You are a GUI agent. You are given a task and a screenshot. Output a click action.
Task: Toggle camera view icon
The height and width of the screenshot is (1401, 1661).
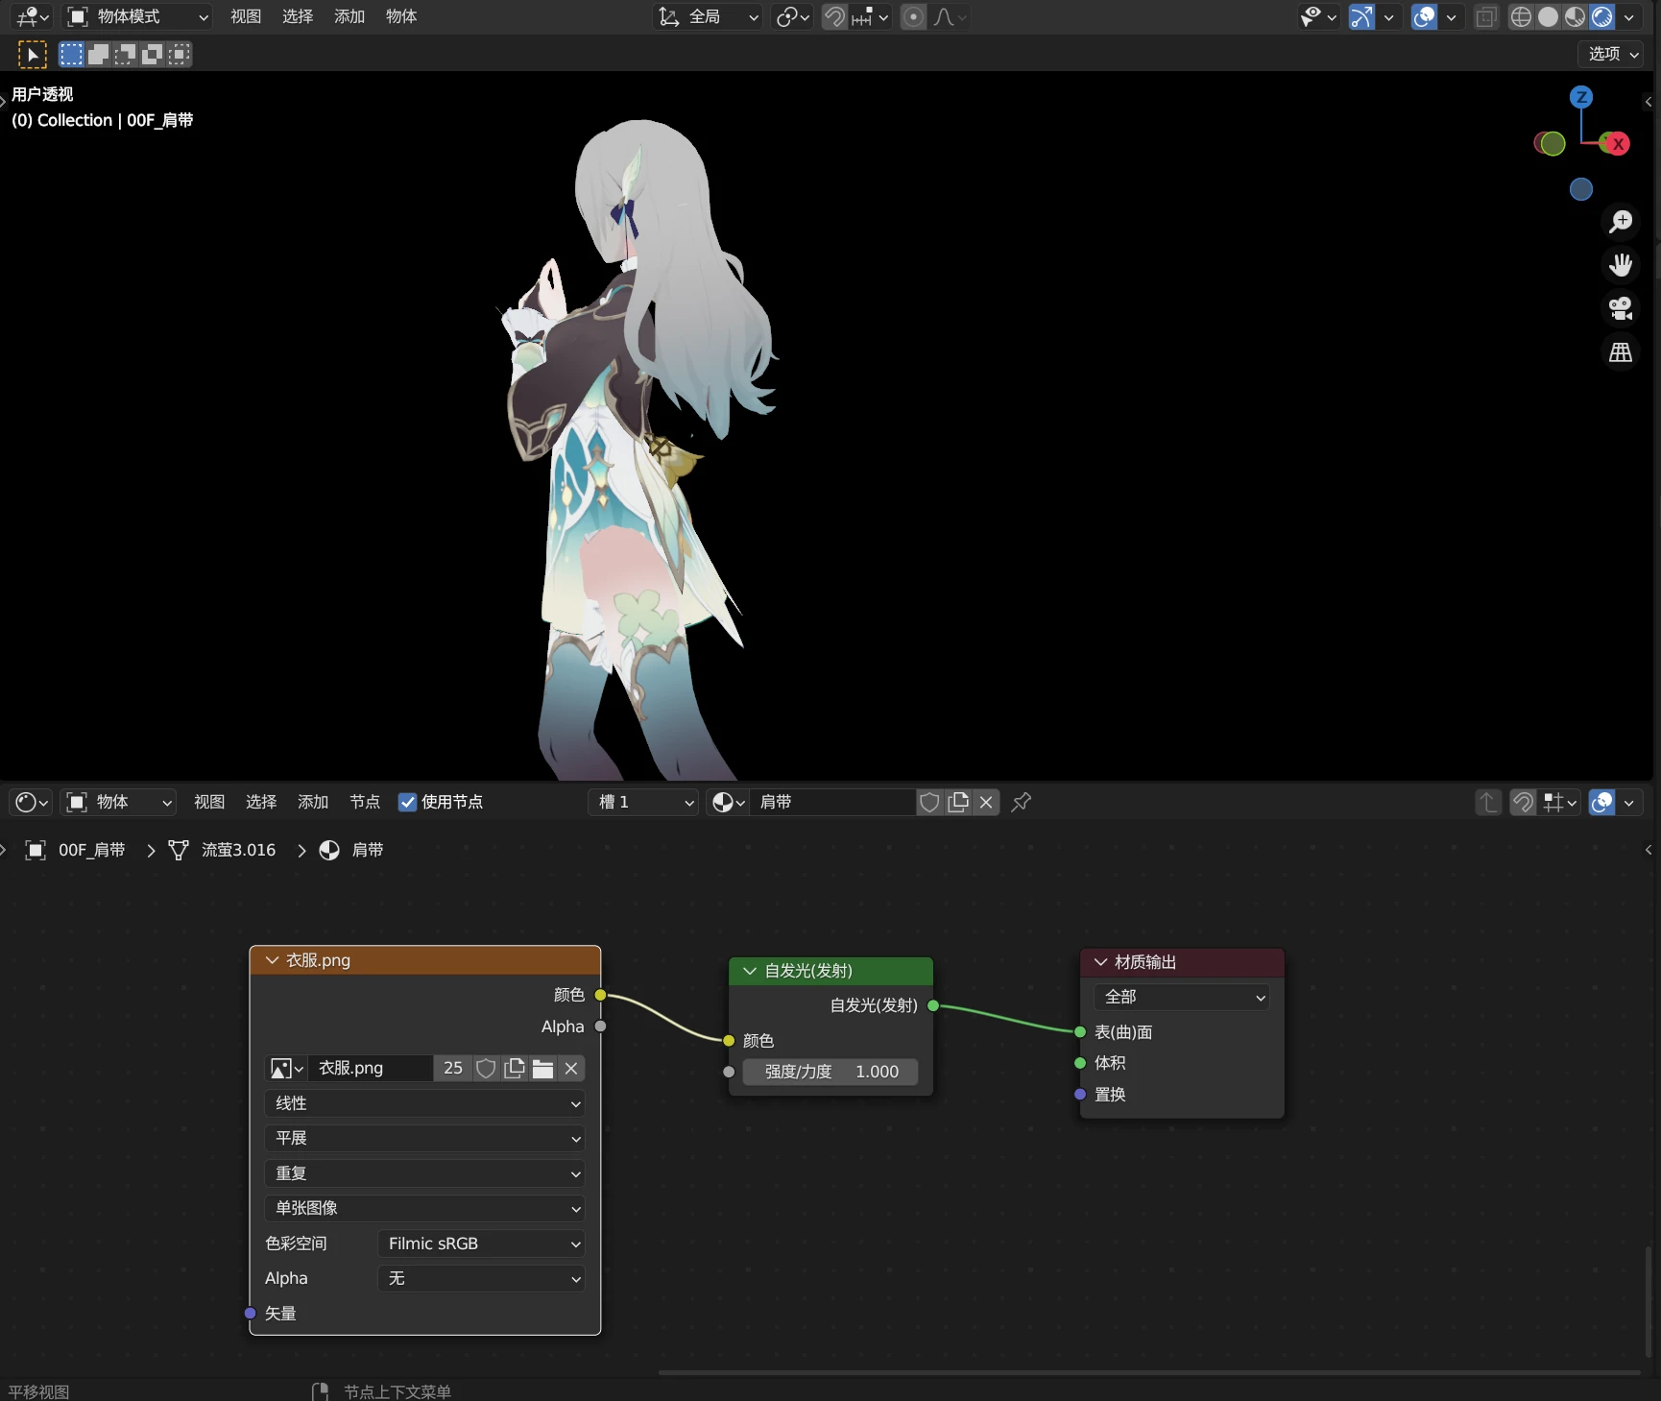1621,308
